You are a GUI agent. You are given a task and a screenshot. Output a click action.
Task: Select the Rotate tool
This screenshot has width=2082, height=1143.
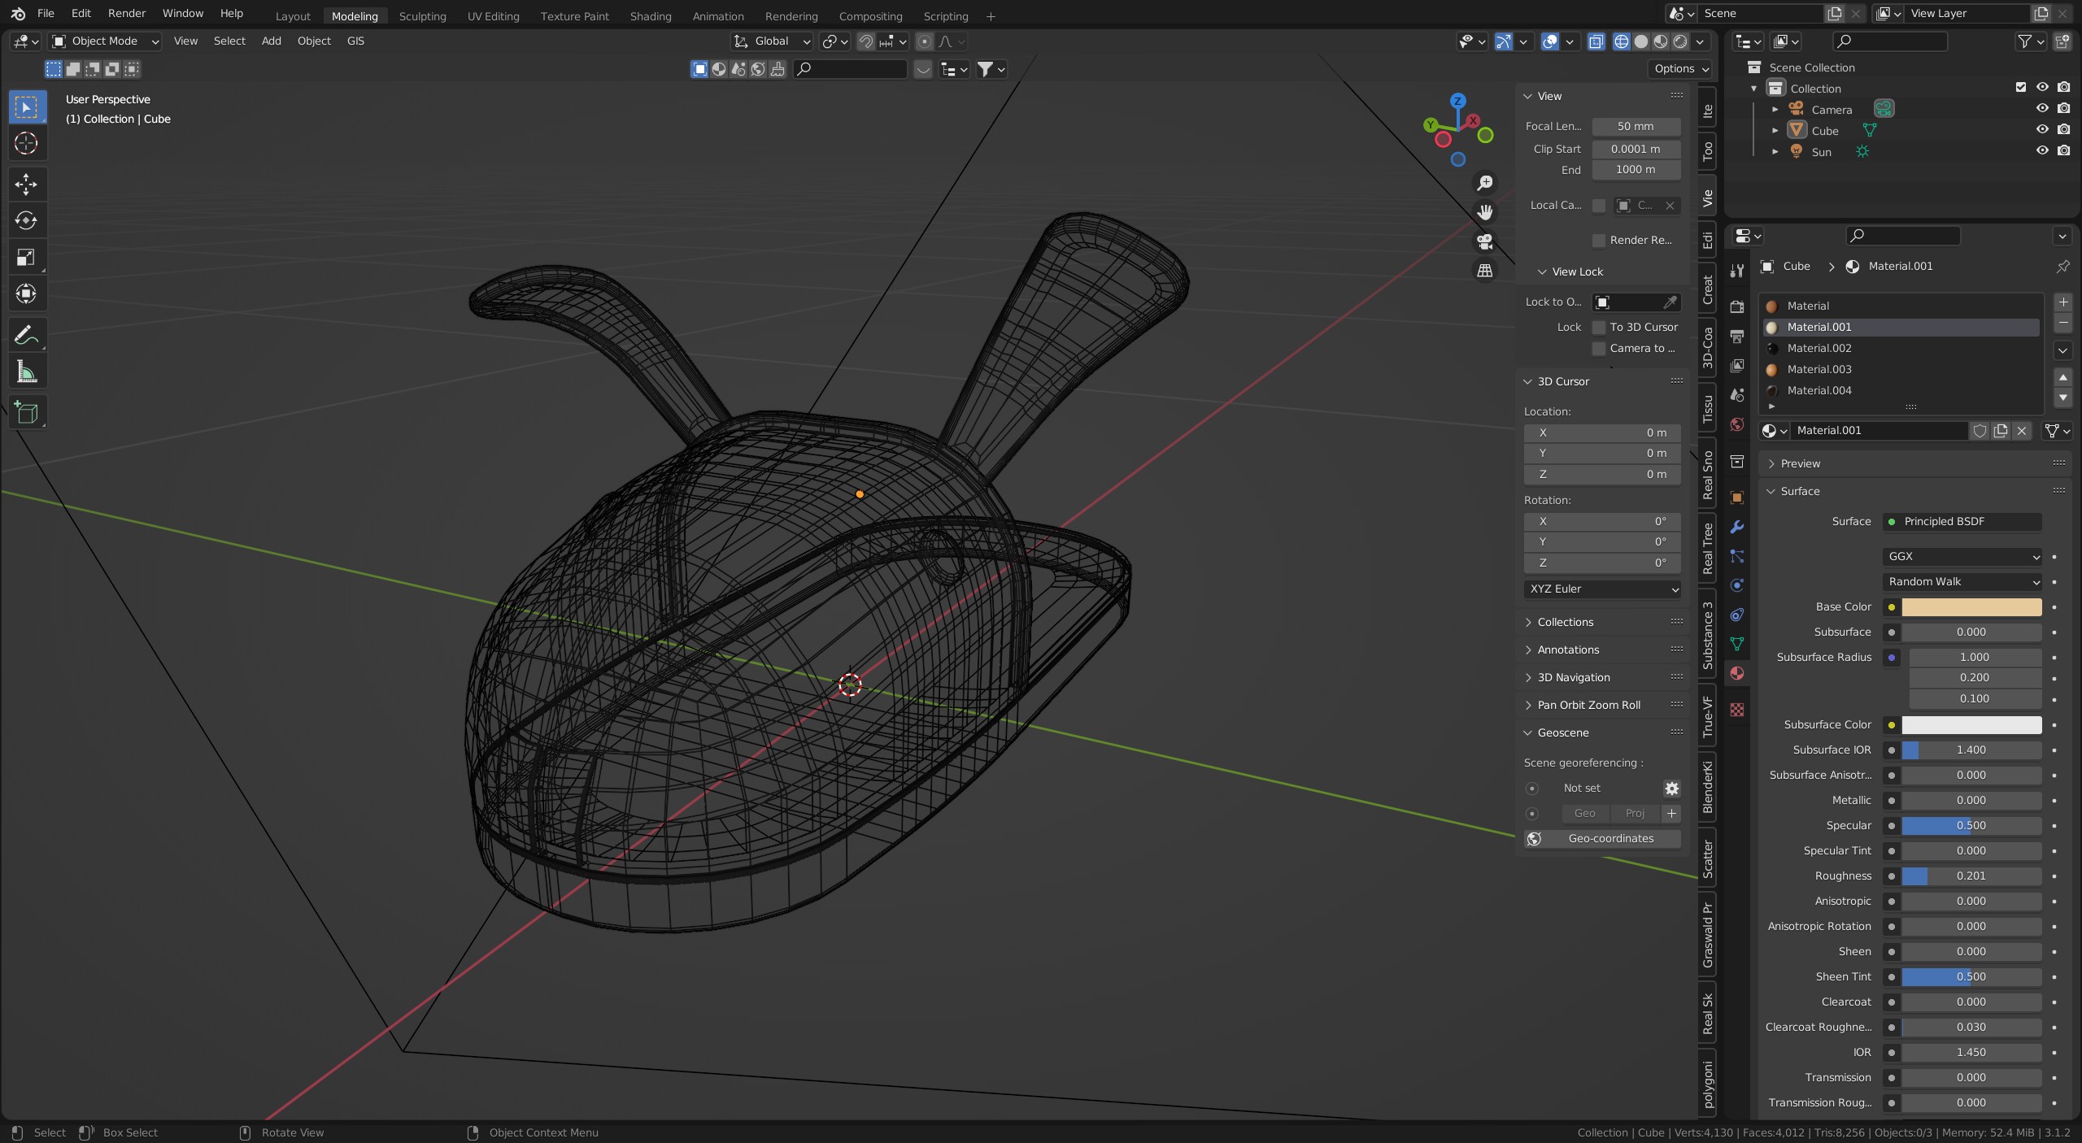(26, 220)
